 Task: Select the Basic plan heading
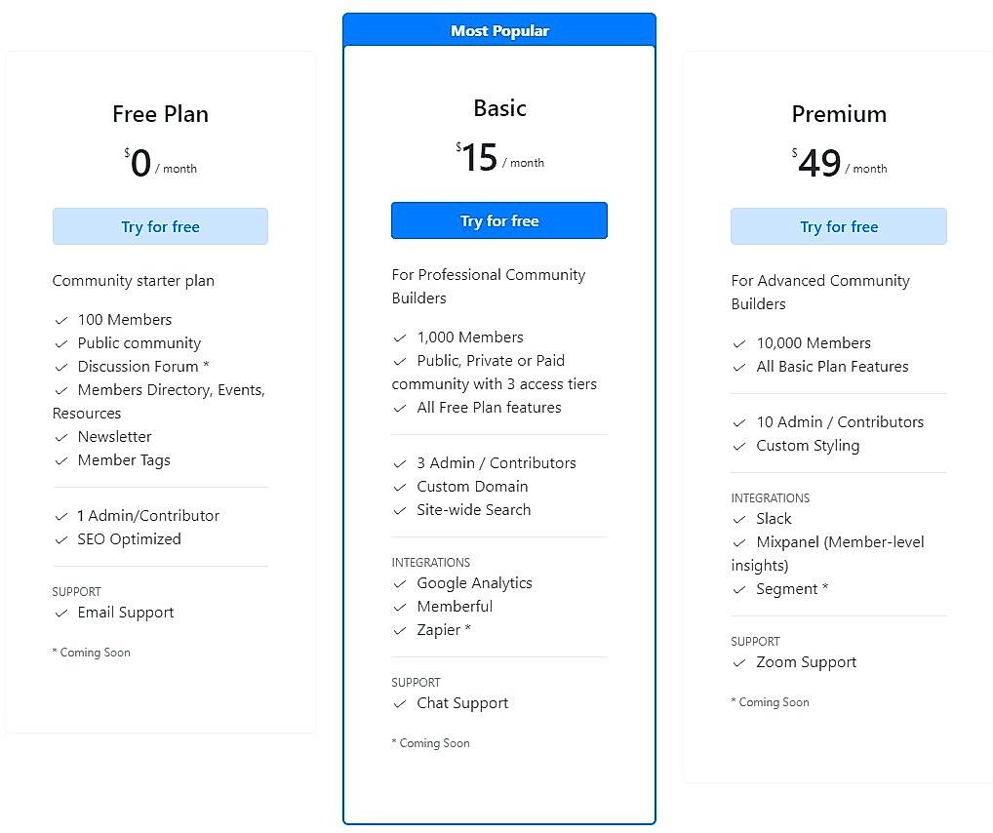[499, 108]
